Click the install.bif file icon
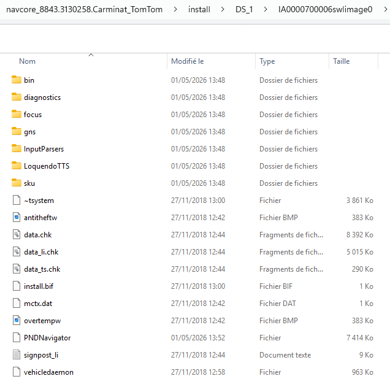The image size is (390, 379). click(x=17, y=286)
